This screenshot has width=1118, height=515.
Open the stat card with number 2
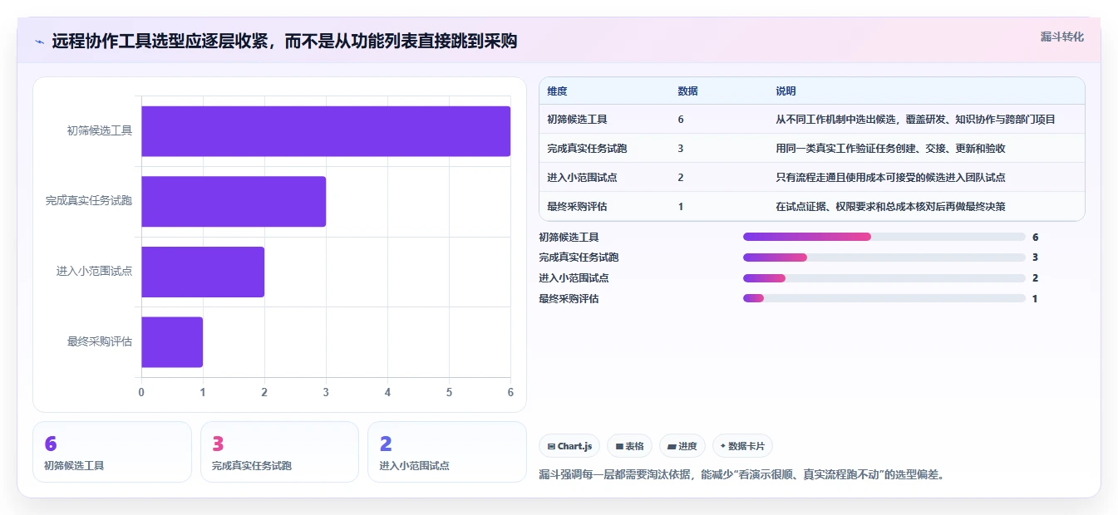447,452
